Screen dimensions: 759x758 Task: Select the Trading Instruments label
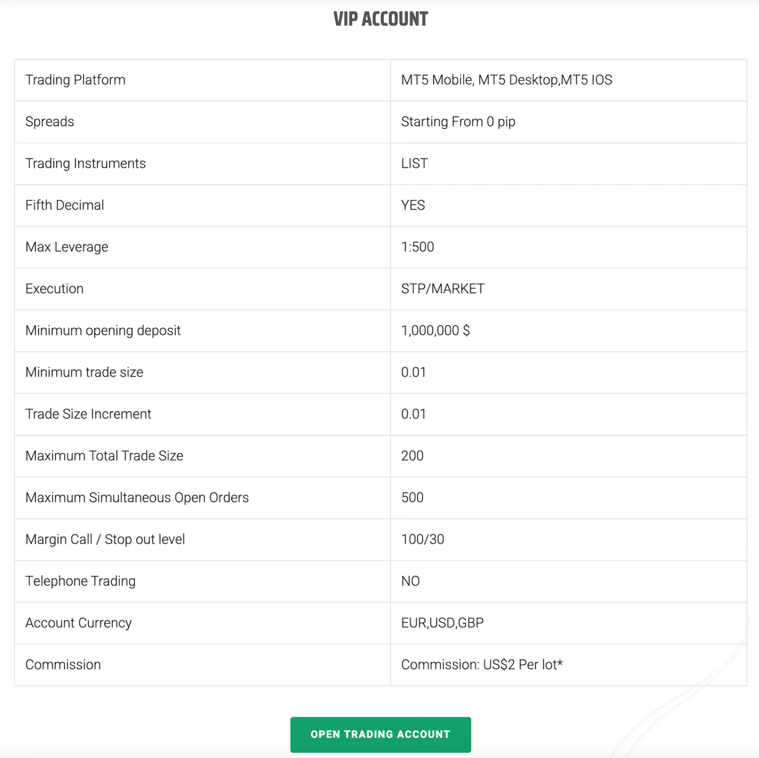86,163
